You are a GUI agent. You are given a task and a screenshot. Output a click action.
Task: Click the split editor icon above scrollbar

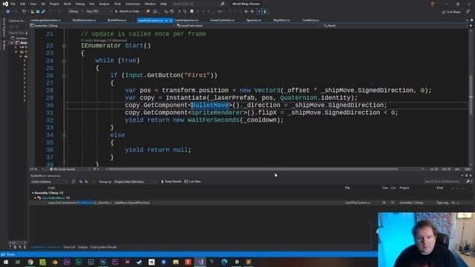point(471,26)
